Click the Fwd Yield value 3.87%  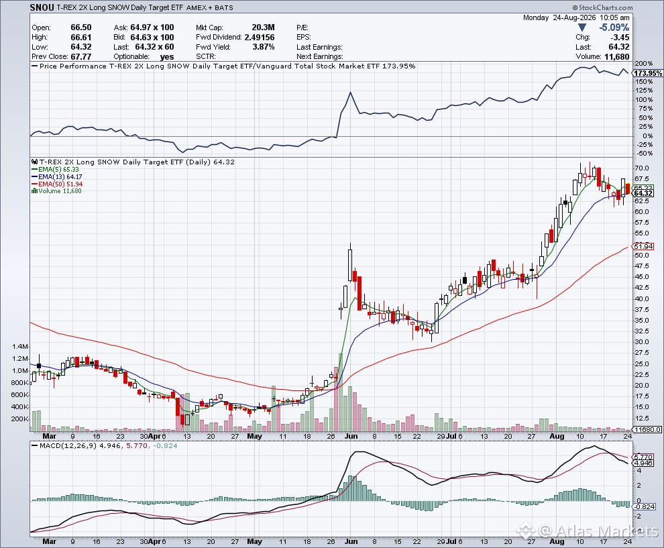pyautogui.click(x=264, y=47)
